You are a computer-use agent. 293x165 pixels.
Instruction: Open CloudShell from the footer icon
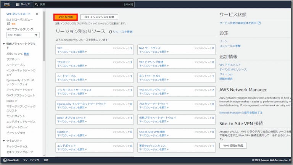tap(5, 160)
